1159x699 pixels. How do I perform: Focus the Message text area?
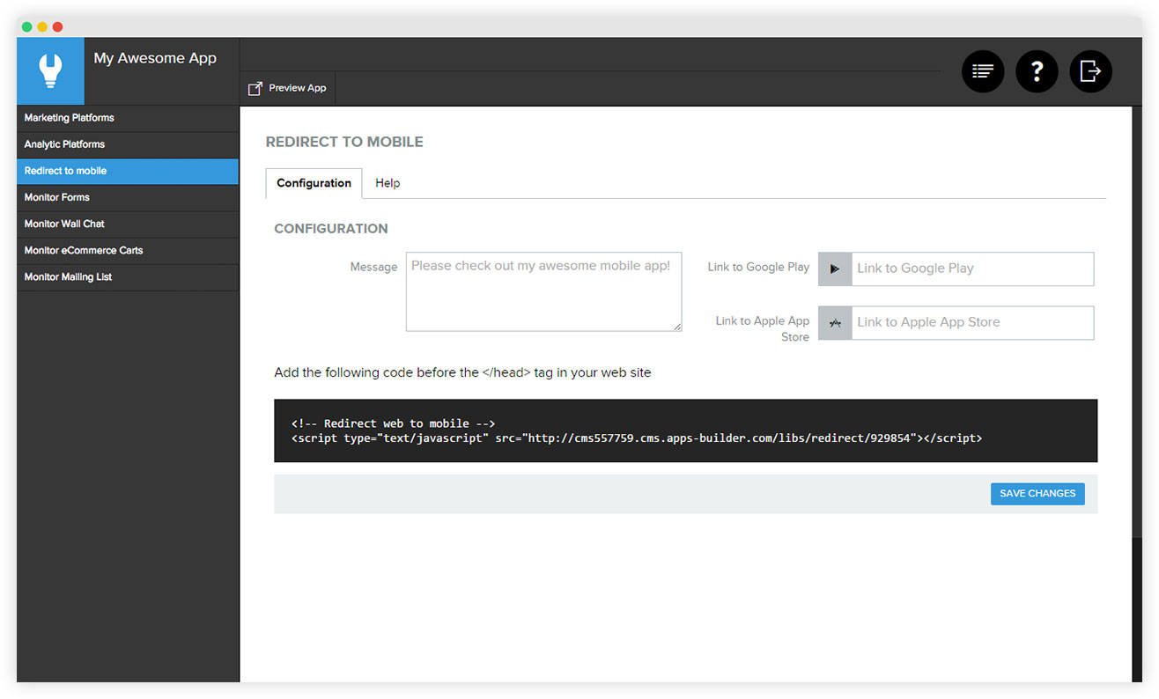(x=543, y=292)
